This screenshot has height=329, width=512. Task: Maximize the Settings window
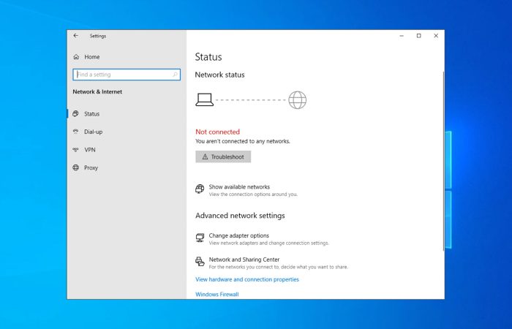tap(419, 36)
